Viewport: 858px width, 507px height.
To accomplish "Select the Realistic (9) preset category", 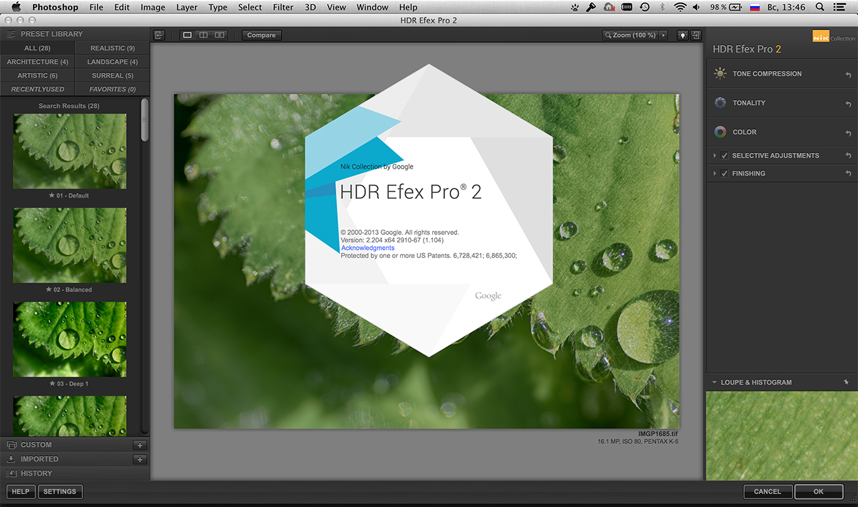I will point(113,48).
